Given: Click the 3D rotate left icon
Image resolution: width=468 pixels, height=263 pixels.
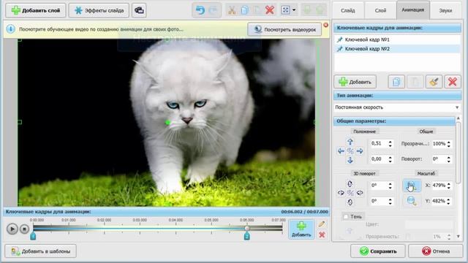Looking at the screenshot, I should pyautogui.click(x=341, y=193).
